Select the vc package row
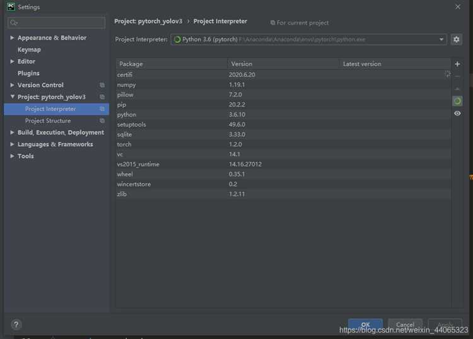The height and width of the screenshot is (339, 473). 283,154
